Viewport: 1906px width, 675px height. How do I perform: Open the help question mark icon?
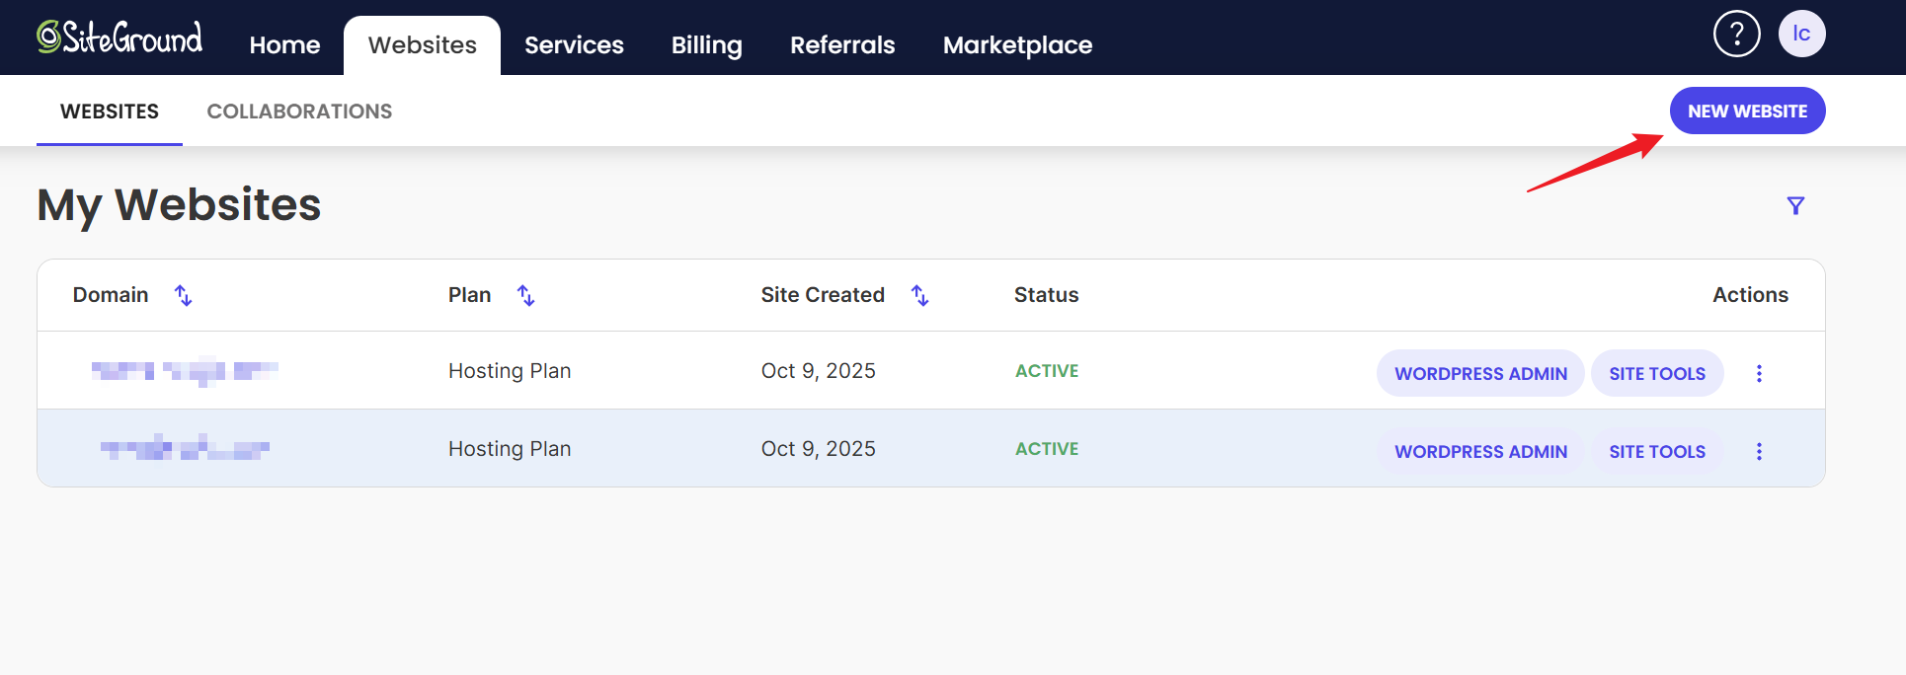click(1736, 35)
